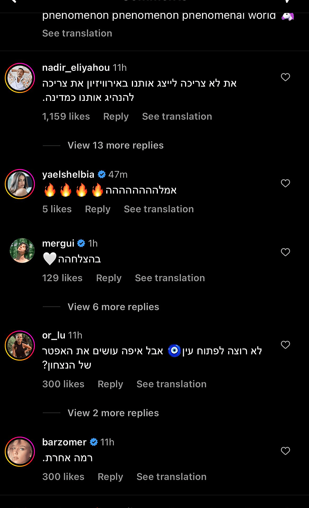This screenshot has width=309, height=508.
Task: Like nadir_eliyahou's comment via the heart icon
Action: point(285,77)
